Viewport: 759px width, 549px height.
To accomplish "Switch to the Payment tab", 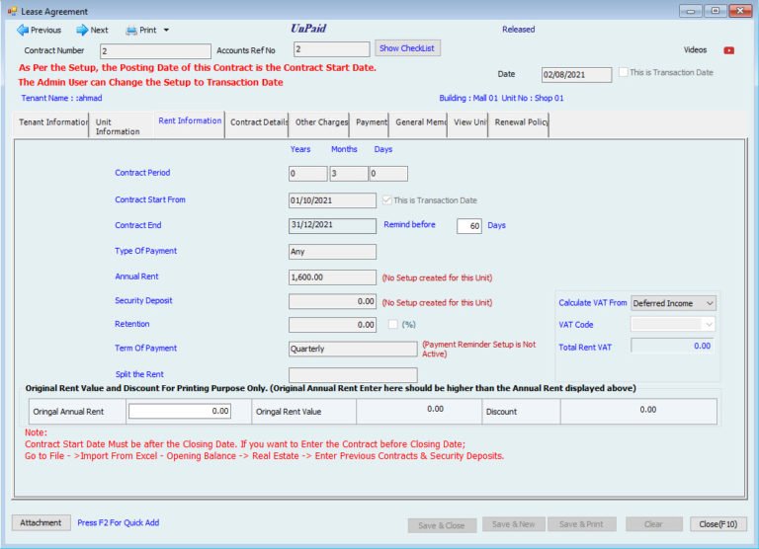I will (x=371, y=122).
